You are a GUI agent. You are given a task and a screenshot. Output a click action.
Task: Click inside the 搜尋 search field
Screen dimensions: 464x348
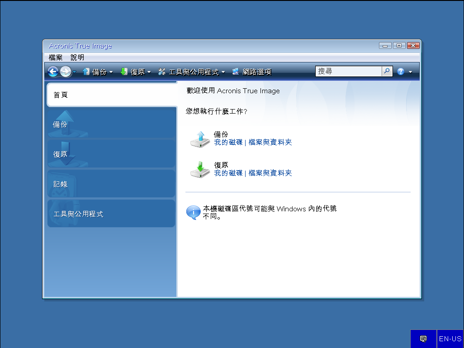coord(349,72)
